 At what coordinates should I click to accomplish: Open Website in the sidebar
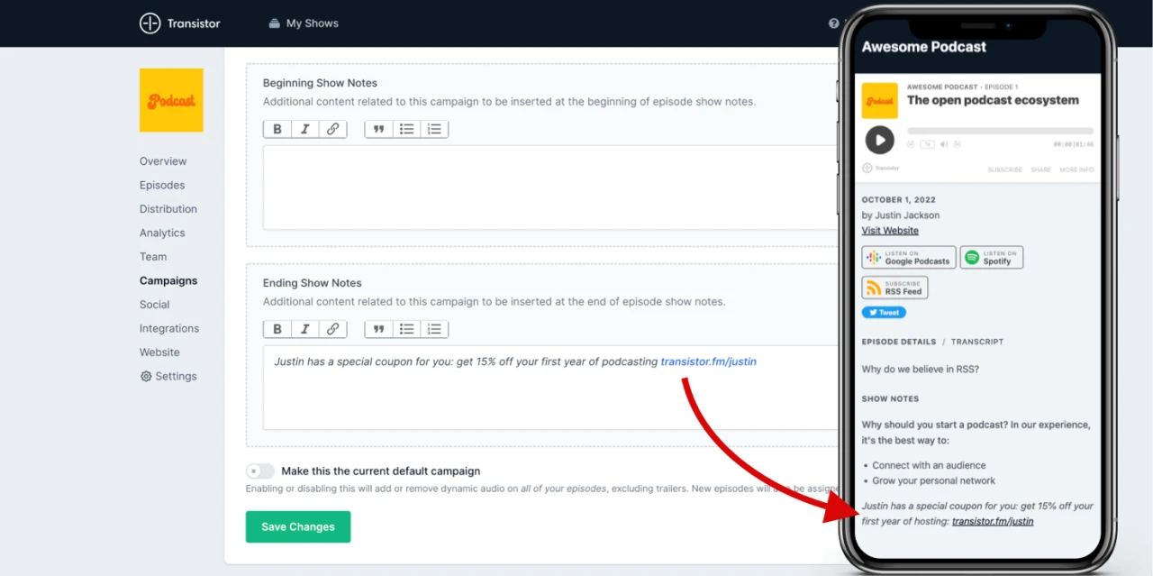(x=159, y=352)
